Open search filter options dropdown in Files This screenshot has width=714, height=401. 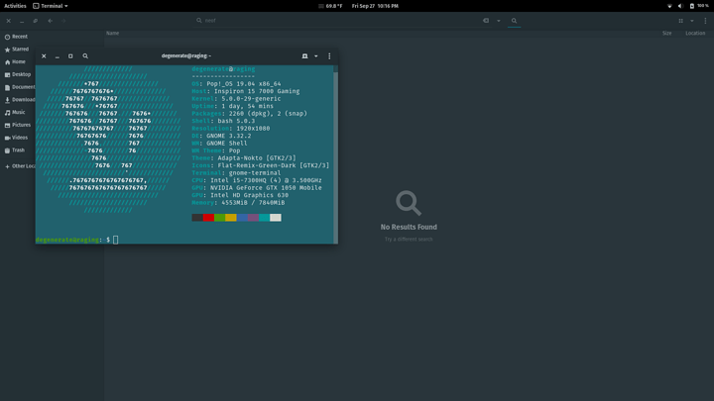[x=499, y=21]
